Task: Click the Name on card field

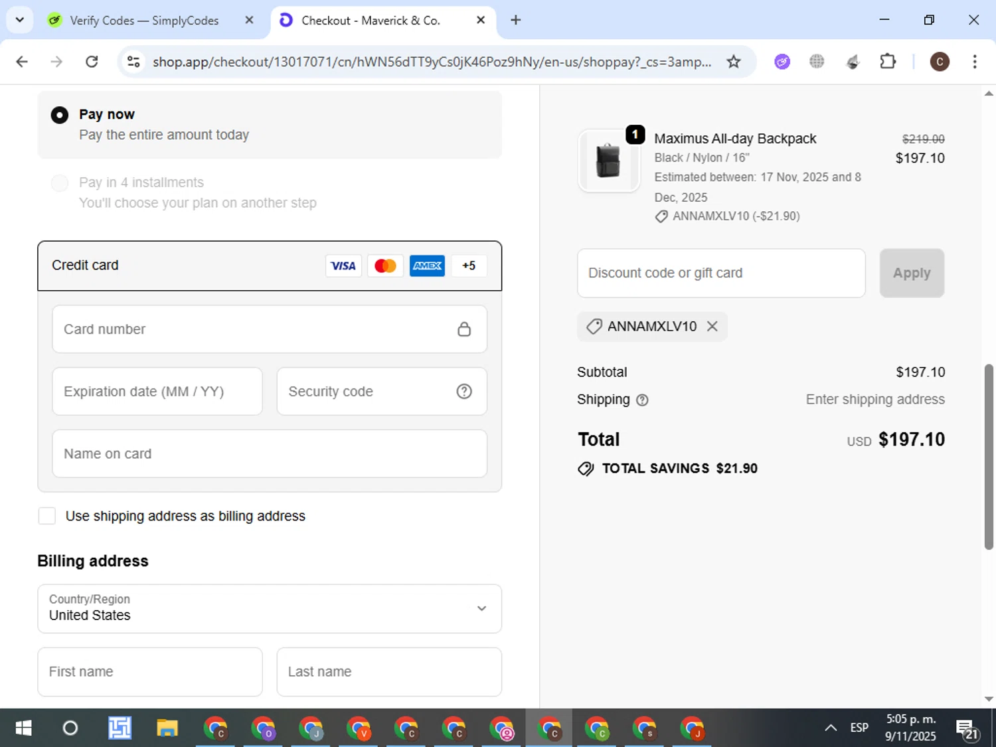Action: (x=270, y=454)
